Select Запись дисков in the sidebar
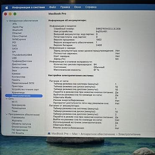The height and width of the screenshot is (155, 155). click(20, 67)
